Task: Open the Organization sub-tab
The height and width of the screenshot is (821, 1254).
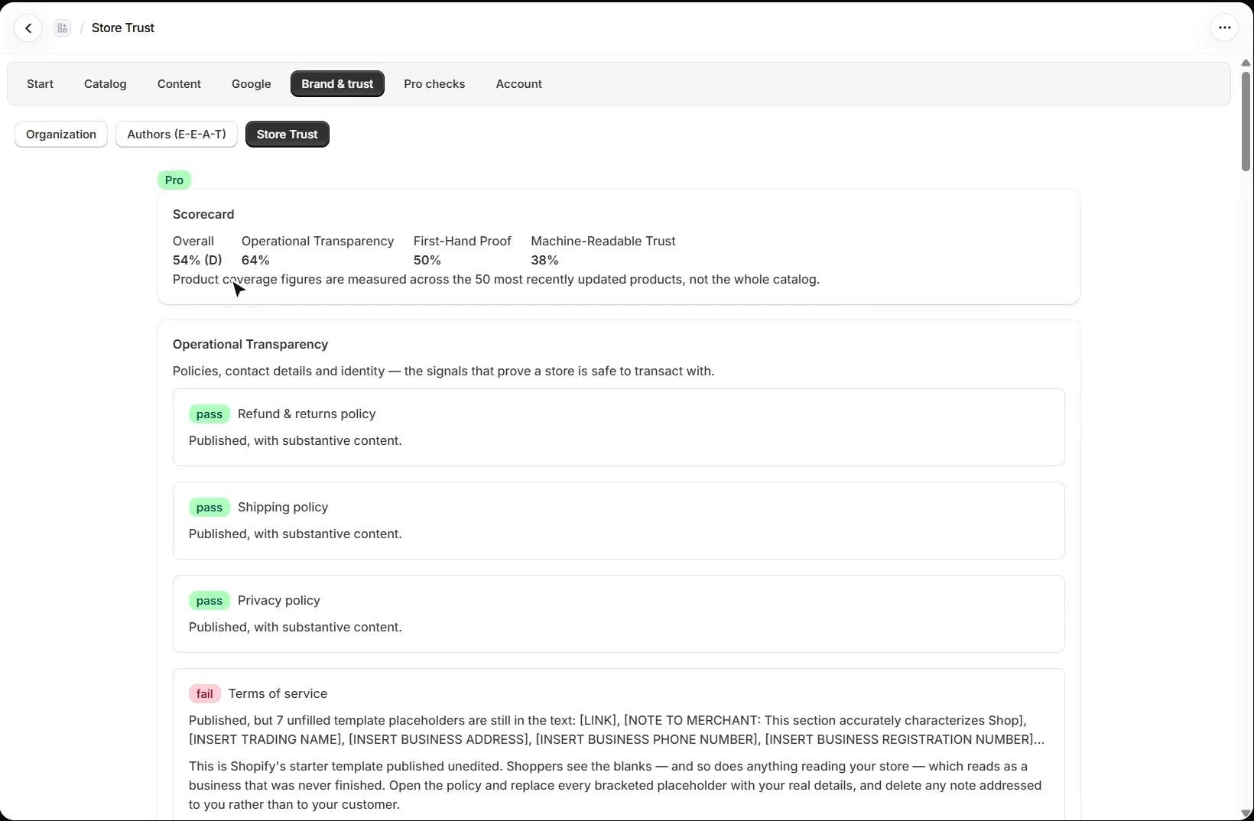Action: click(x=61, y=135)
